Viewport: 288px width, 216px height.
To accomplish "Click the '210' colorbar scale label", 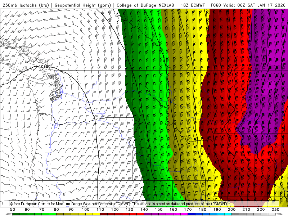I will click(x=246, y=210).
